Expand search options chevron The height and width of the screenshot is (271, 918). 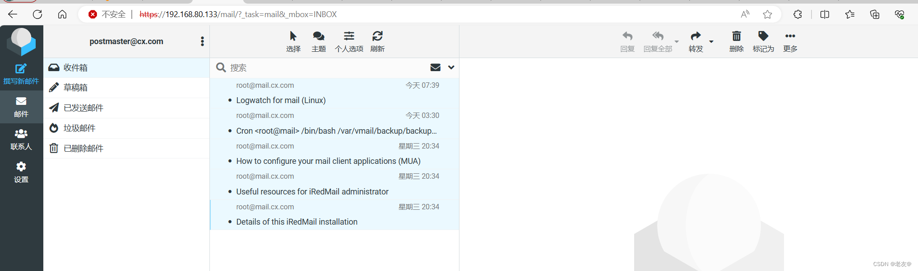pos(451,68)
